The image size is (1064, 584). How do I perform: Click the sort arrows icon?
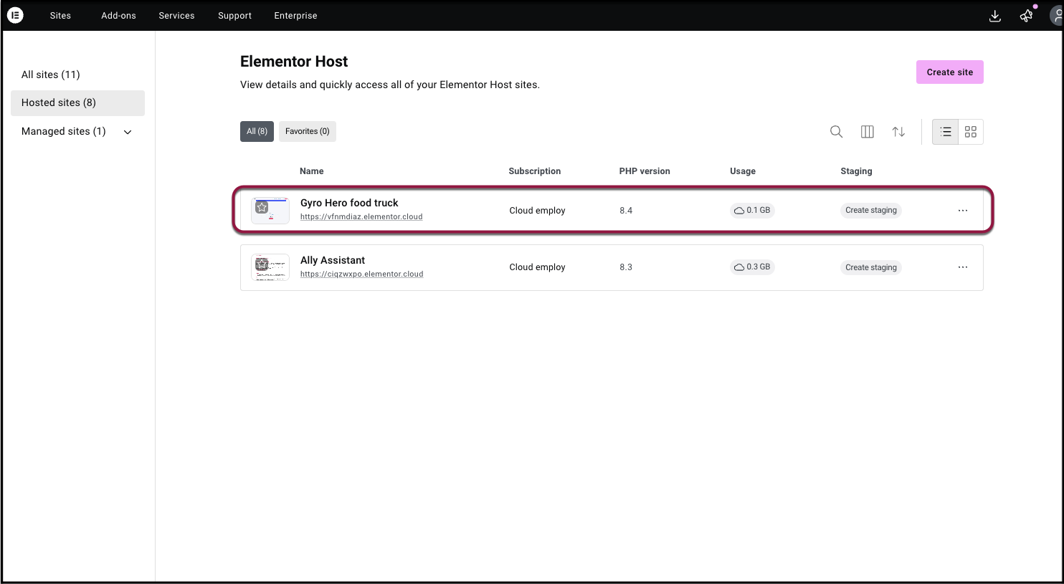pyautogui.click(x=898, y=132)
